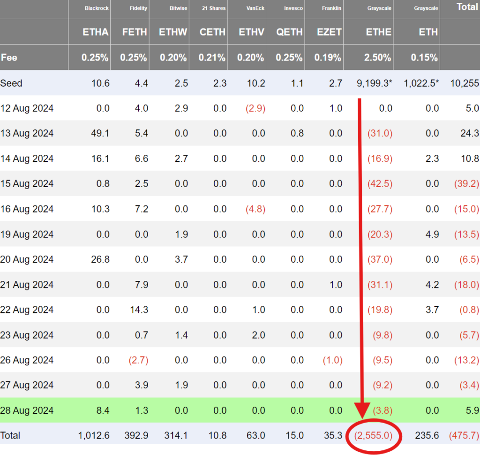Click the 0.19% fee for EZET

[x=328, y=58]
